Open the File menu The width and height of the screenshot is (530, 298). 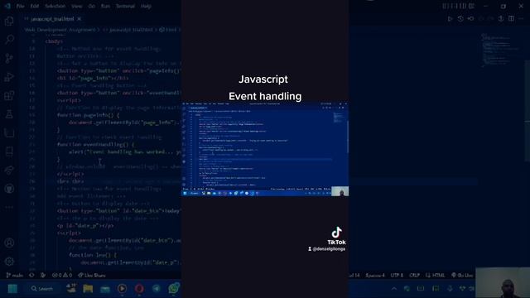[20, 6]
